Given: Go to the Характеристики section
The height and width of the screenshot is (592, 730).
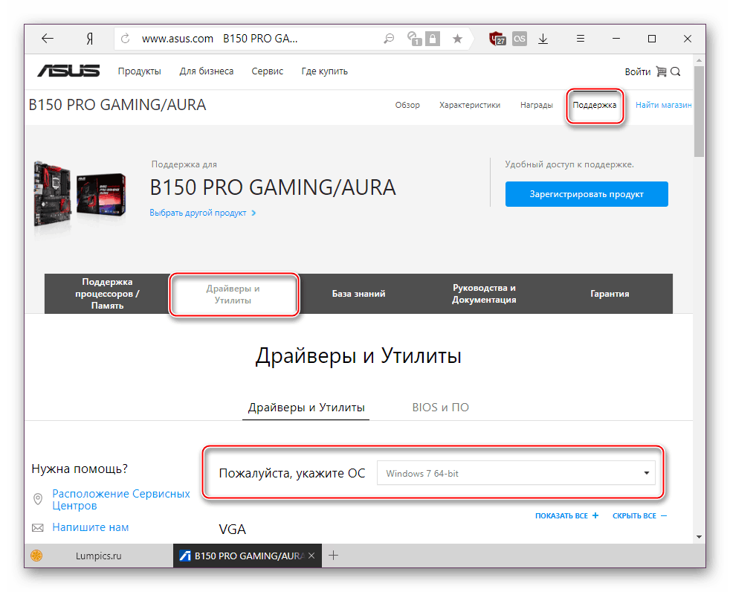Looking at the screenshot, I should [470, 105].
